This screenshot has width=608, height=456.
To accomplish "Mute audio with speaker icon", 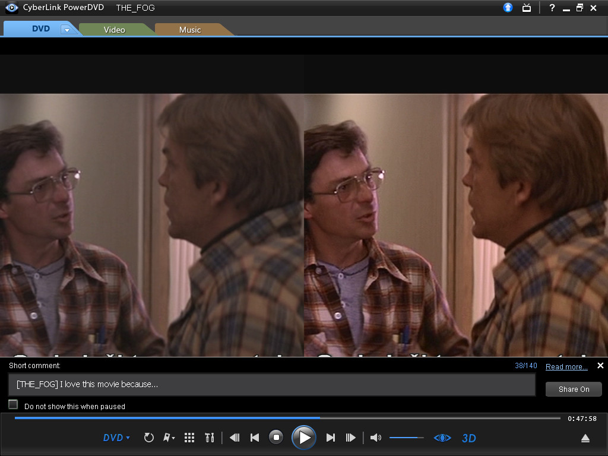I will click(376, 438).
